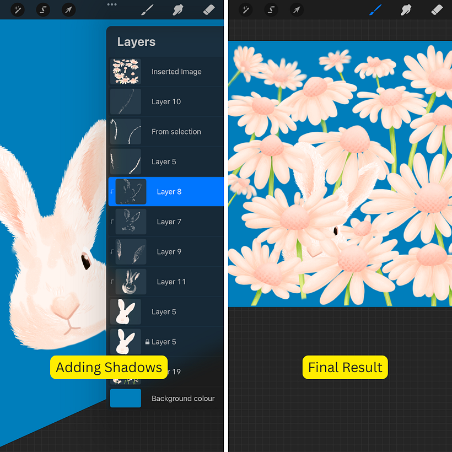Click the active blue Brush in right panel

click(375, 10)
